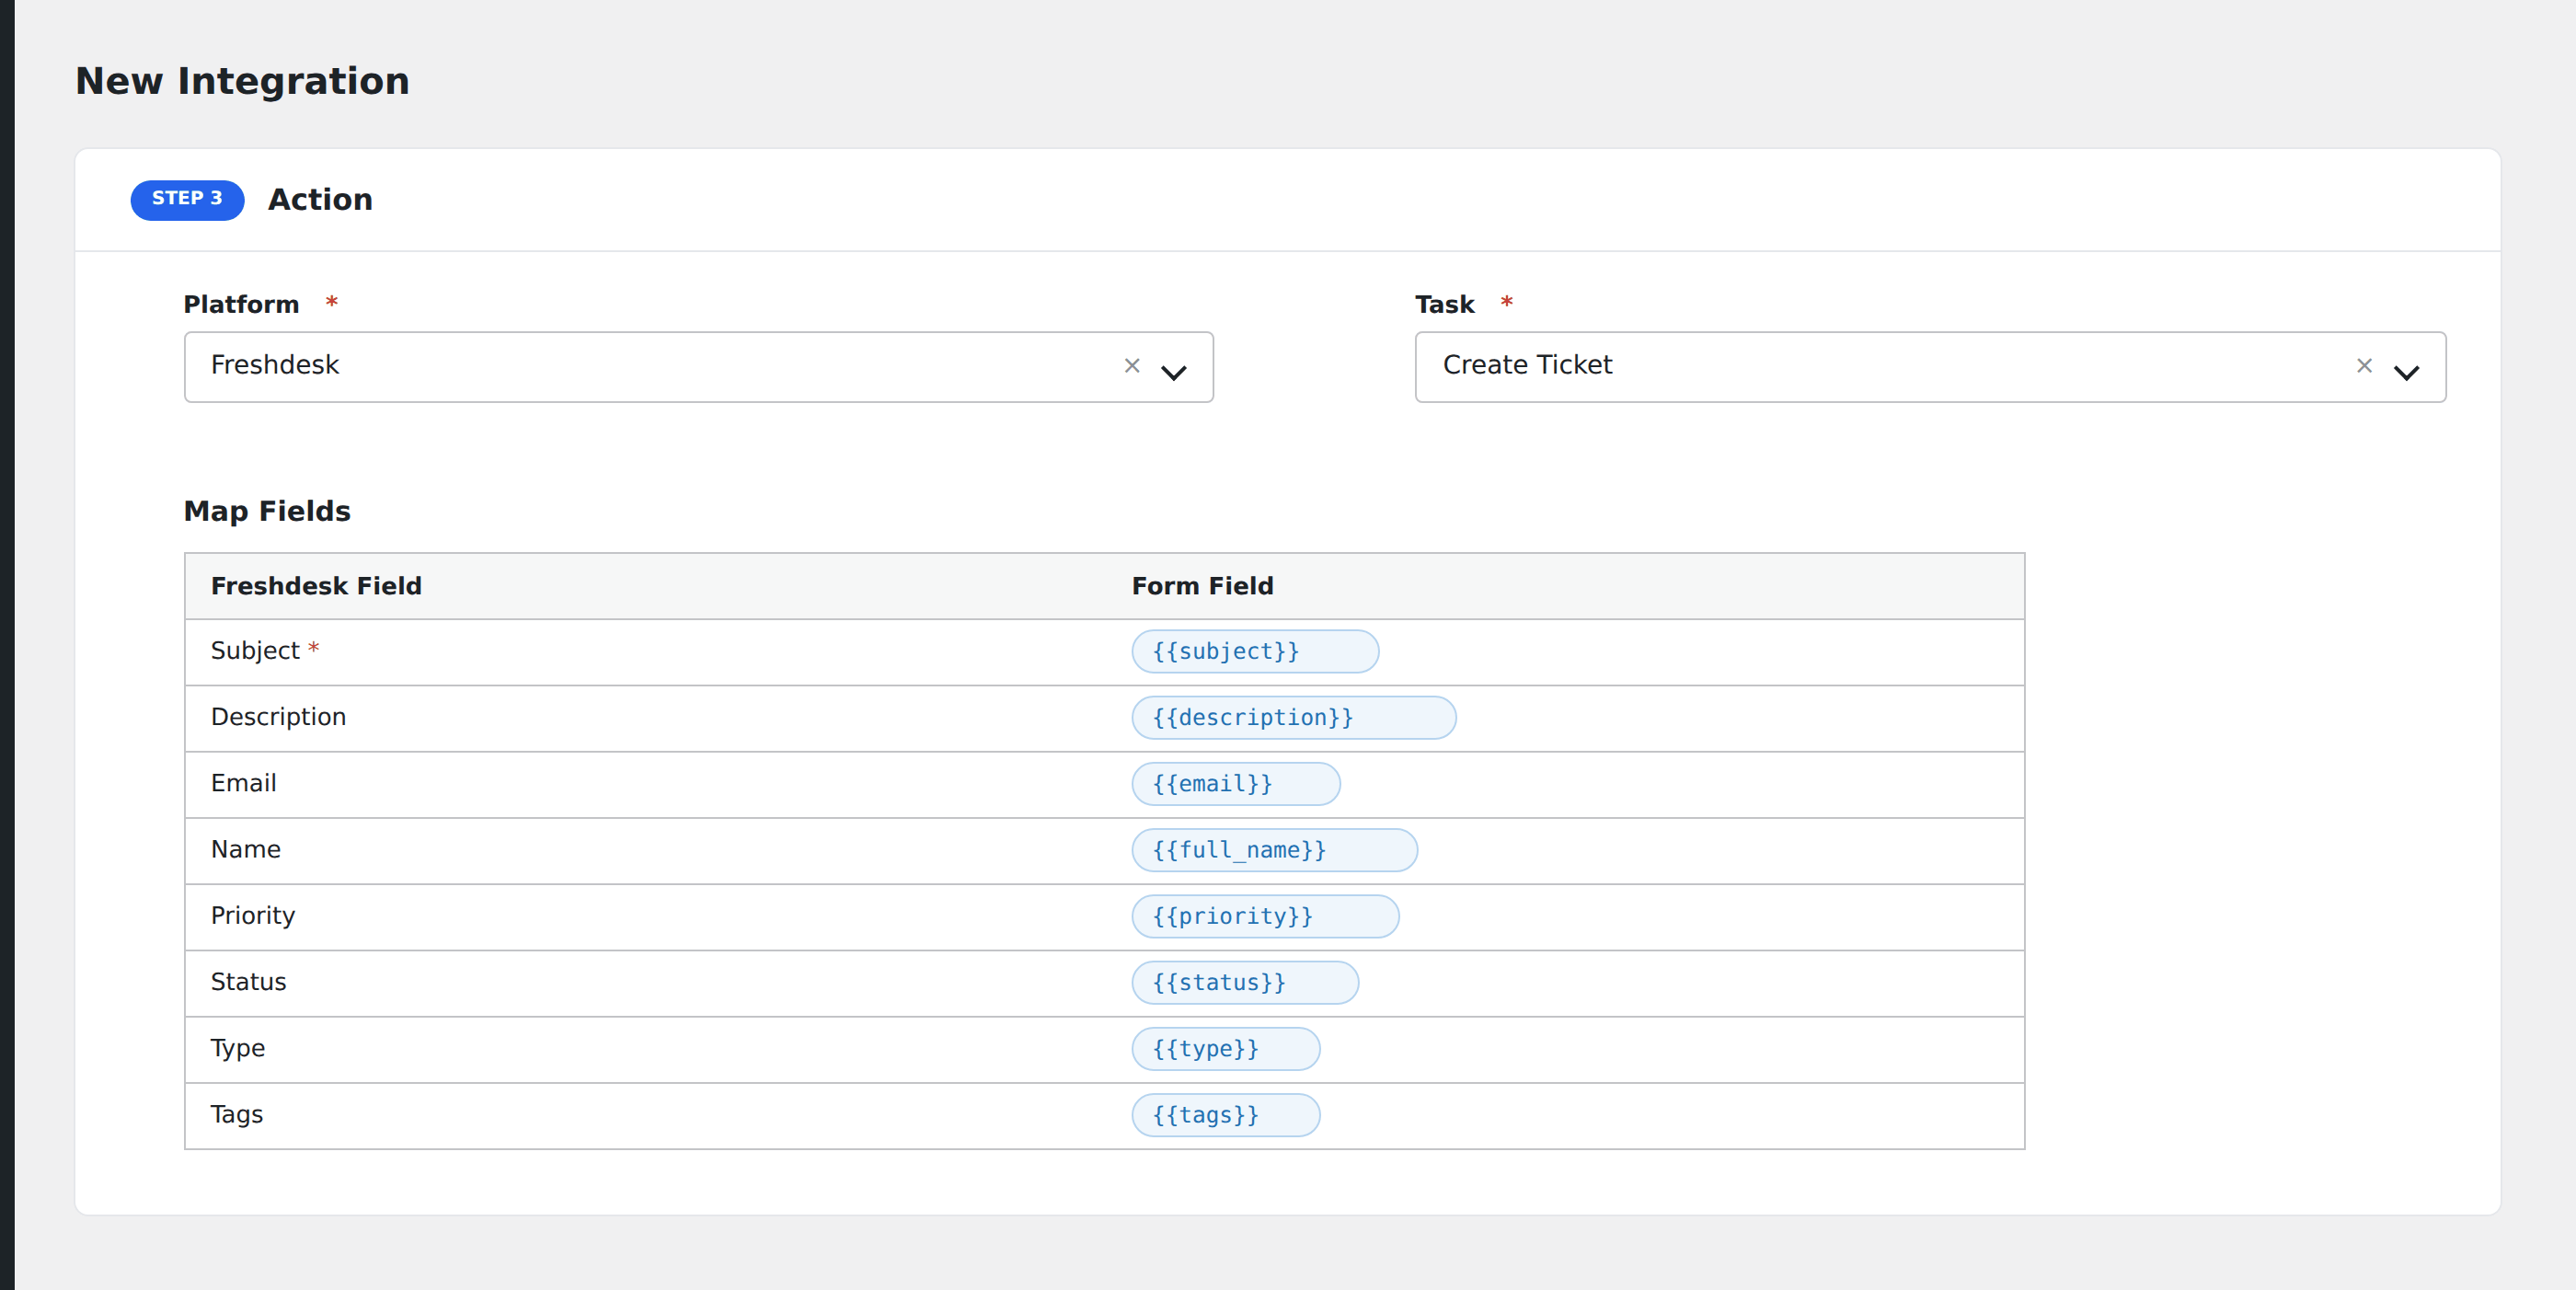Select the {{email}} form field tag
The width and height of the screenshot is (2576, 1290).
(1235, 784)
